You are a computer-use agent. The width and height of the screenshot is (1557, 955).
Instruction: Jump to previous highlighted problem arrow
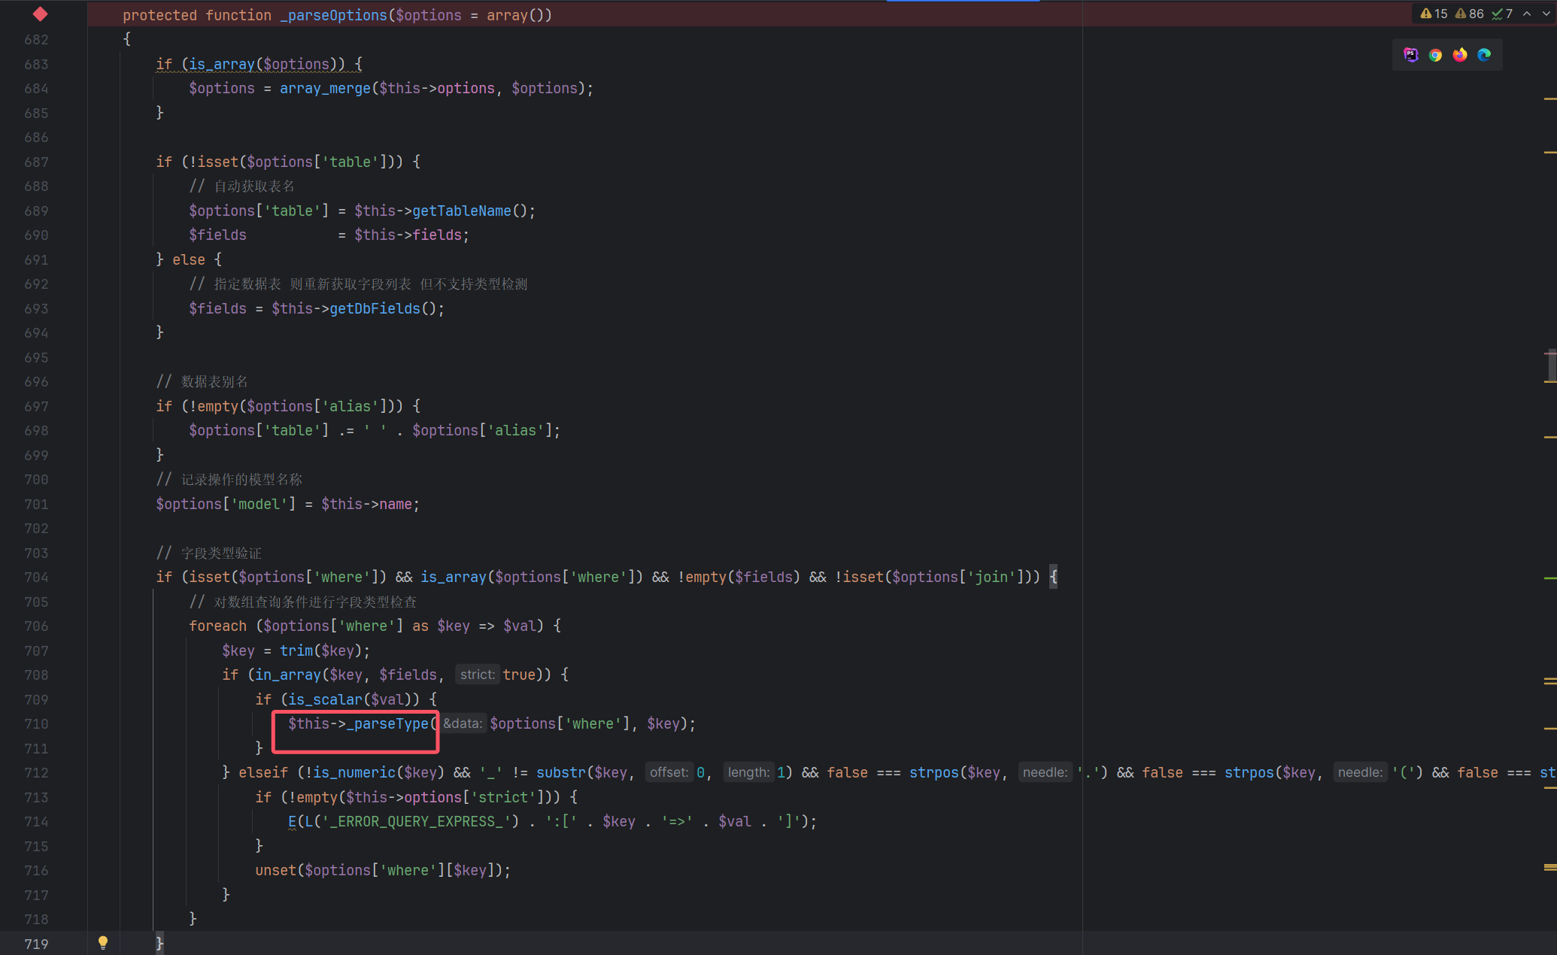coord(1527,14)
